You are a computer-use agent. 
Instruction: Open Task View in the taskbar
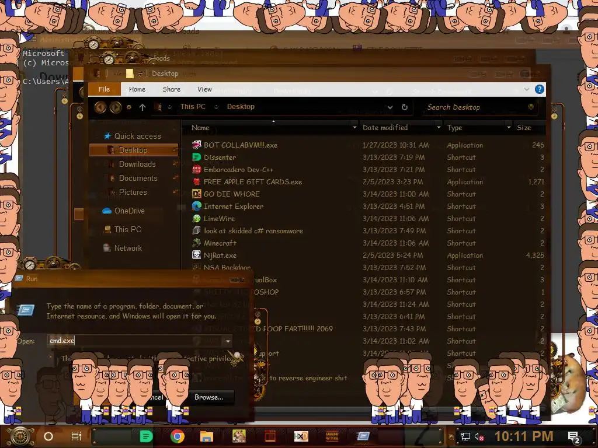77,436
